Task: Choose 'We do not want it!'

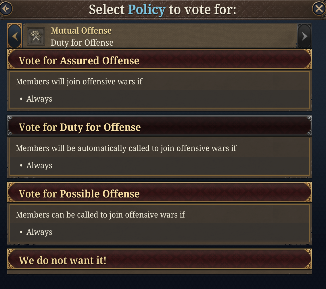Action: 159,260
